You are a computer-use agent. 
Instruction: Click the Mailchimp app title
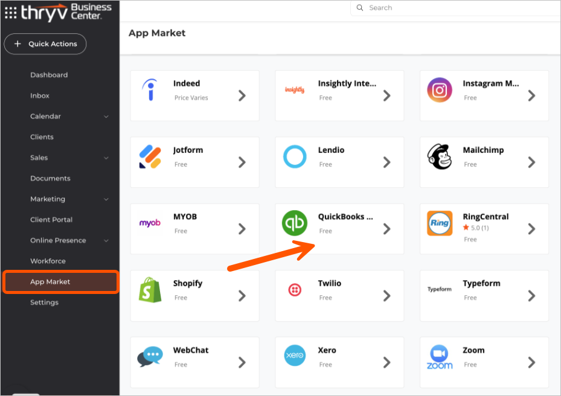483,150
